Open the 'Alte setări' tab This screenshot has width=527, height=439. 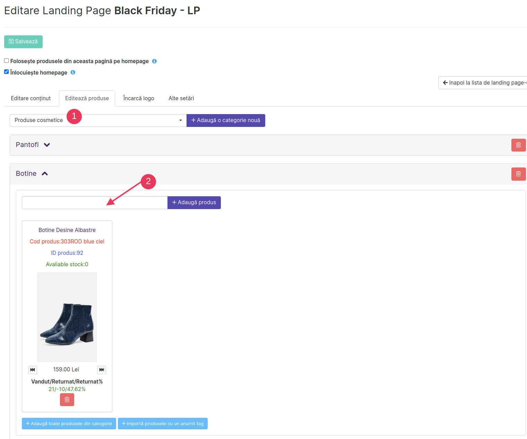coord(181,98)
